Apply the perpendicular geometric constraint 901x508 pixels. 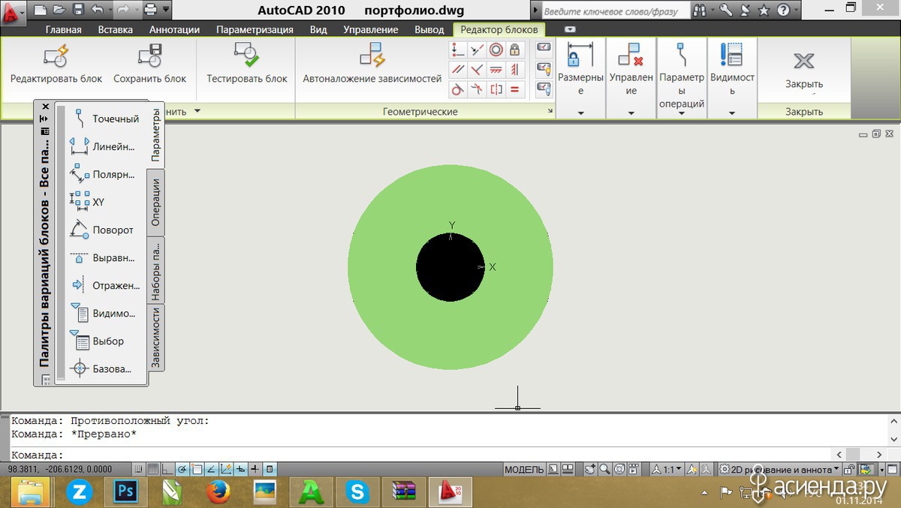[x=477, y=70]
